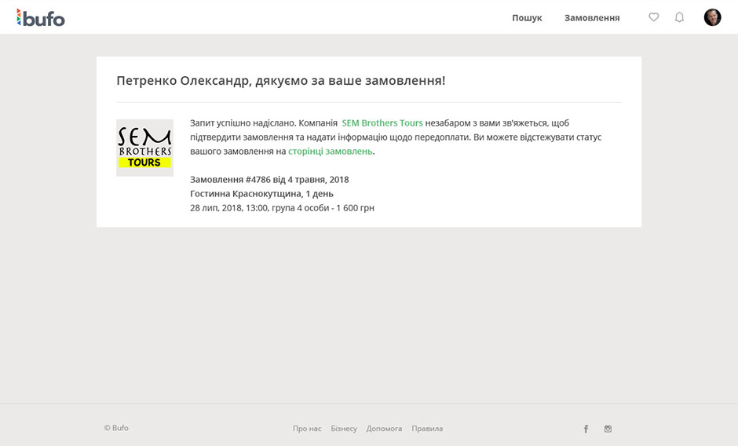Screen dimensions: 738x446
Task: Open Правила footer link
Action: click(427, 429)
